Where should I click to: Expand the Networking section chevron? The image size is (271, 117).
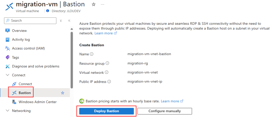[7, 111]
